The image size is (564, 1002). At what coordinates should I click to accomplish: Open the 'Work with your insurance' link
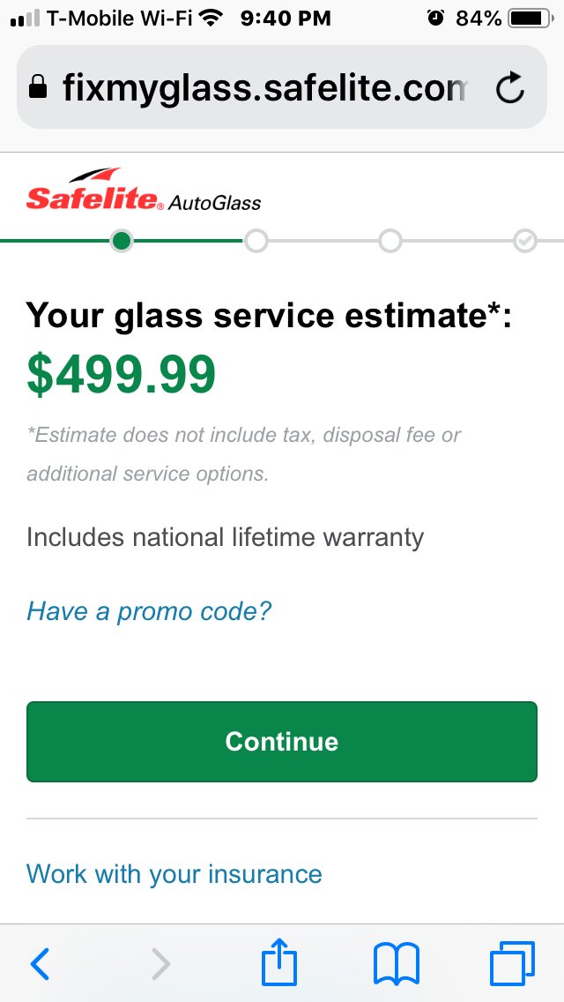click(174, 873)
